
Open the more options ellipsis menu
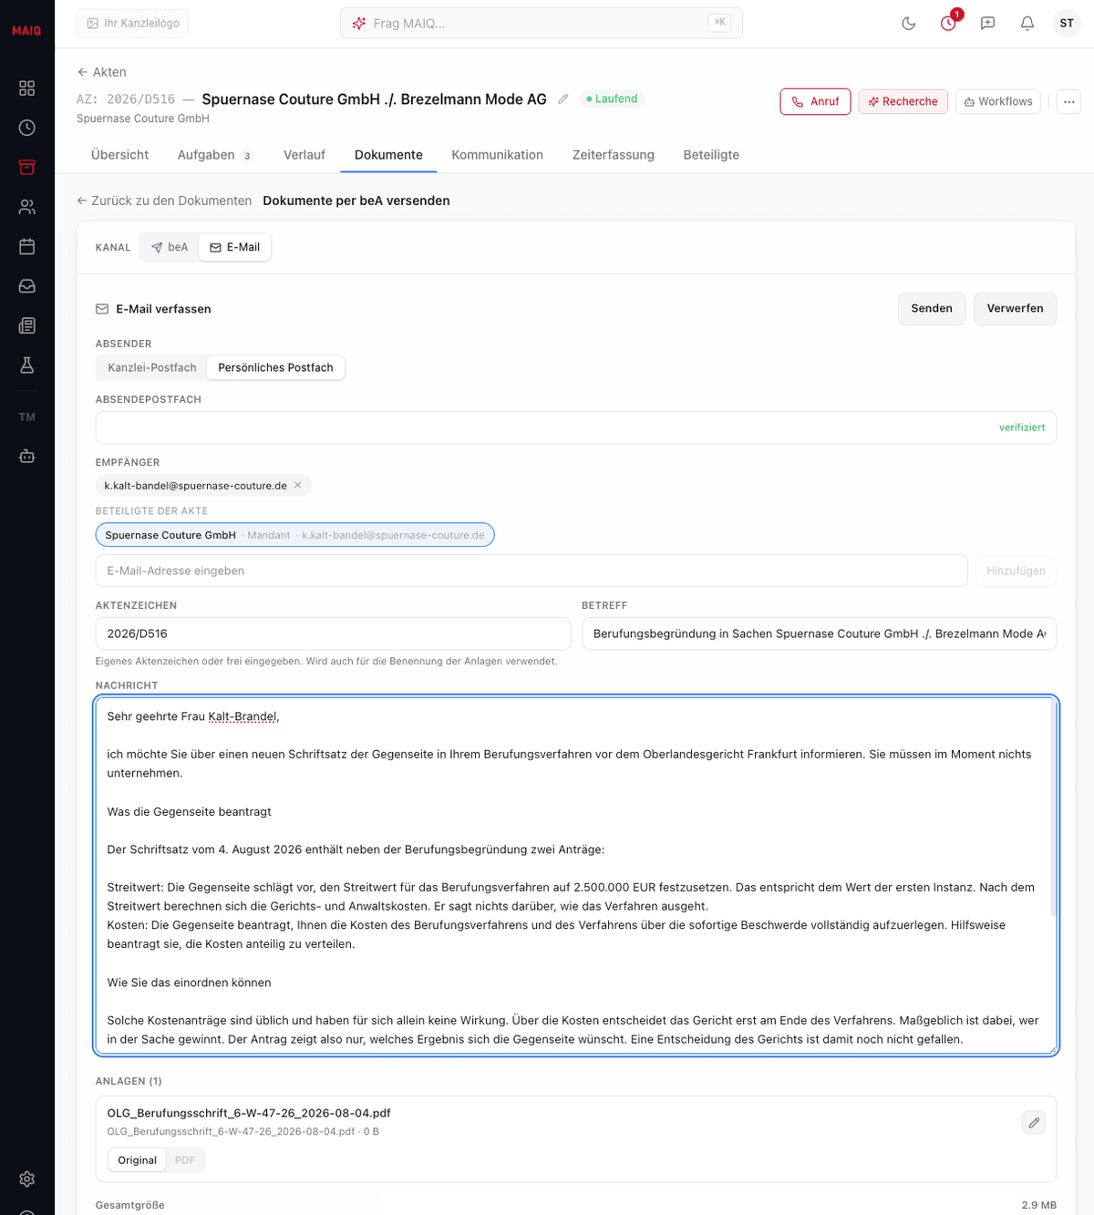(x=1068, y=101)
